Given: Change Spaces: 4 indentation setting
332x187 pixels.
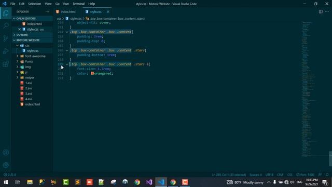Looking at the screenshot, I should (x=255, y=175).
